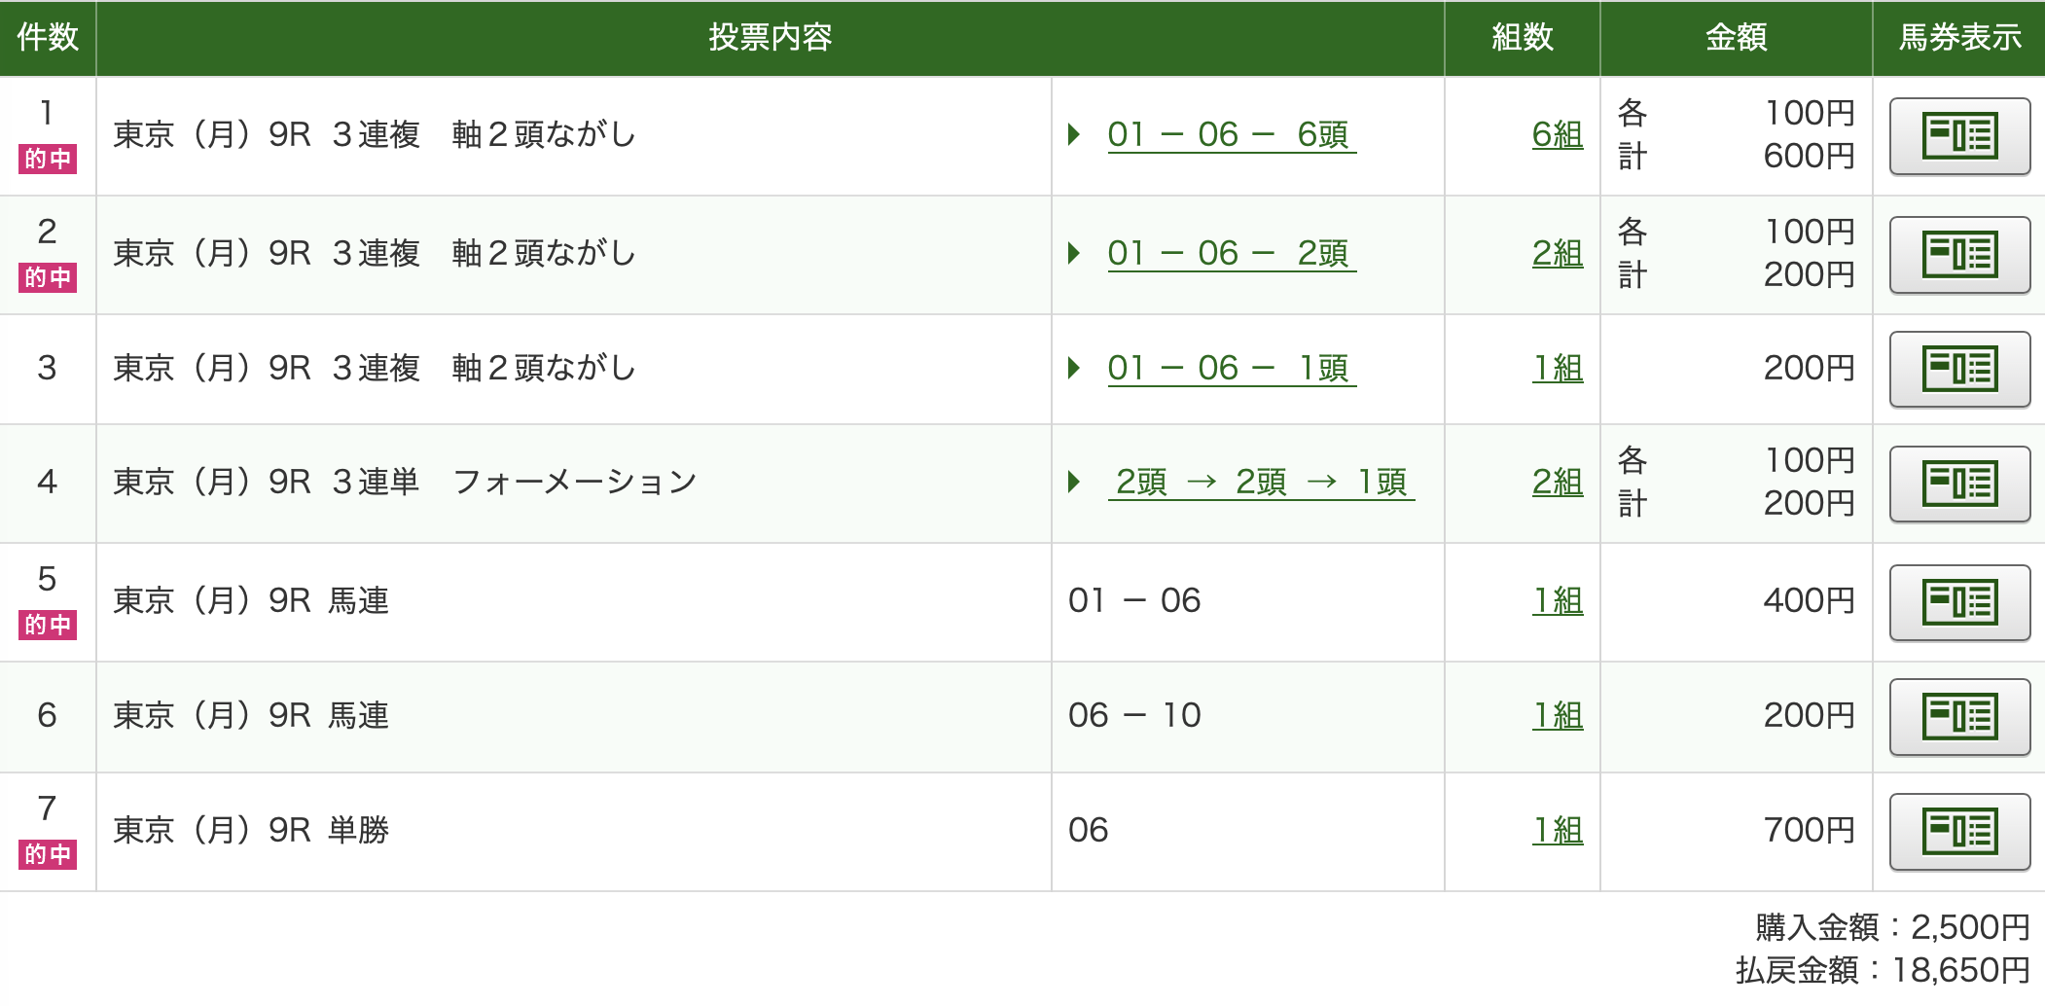The height and width of the screenshot is (1006, 2045).
Task: Expand the 01 − 06 − 2頭 bet details
Action: pyautogui.click(x=1230, y=254)
